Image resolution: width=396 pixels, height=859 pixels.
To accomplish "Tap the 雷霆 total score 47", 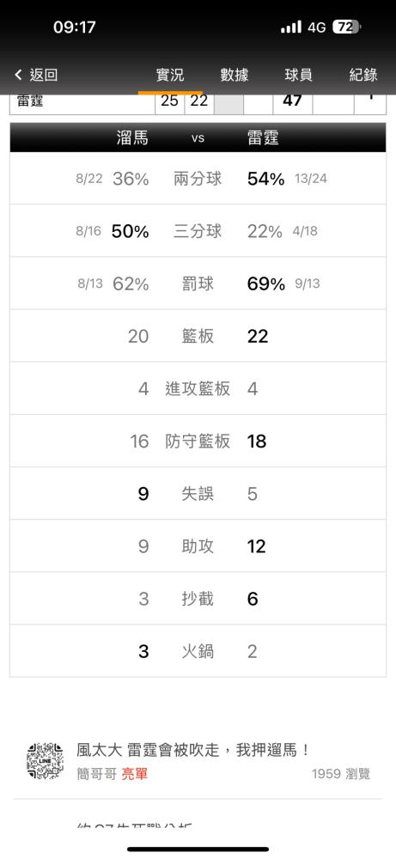I will click(292, 101).
